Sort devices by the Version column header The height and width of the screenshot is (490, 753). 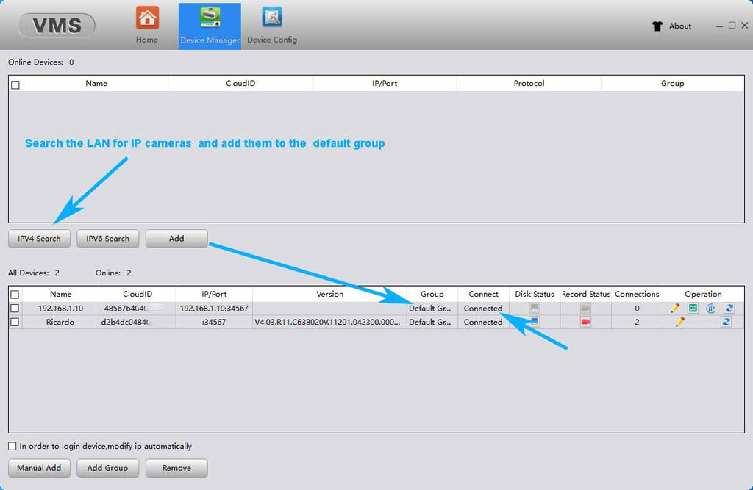pyautogui.click(x=329, y=294)
